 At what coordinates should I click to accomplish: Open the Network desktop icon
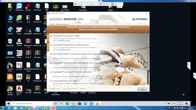pos(10,31)
